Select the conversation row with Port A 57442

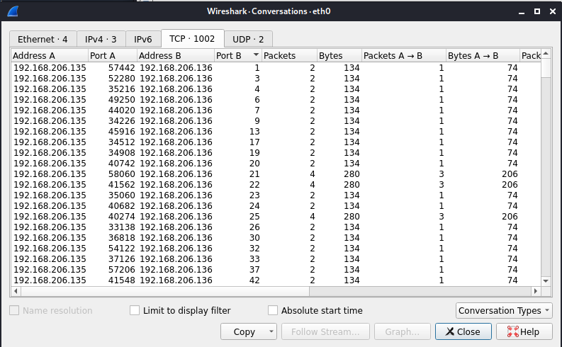click(275, 68)
